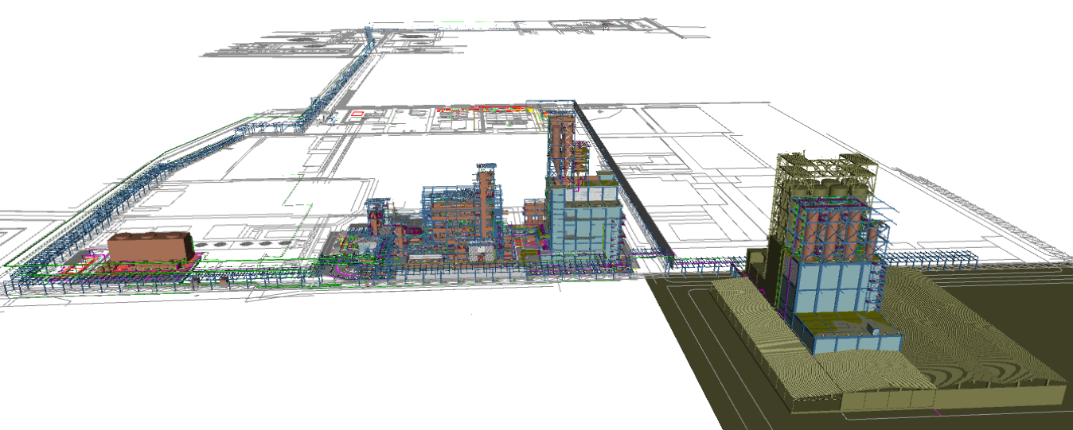
Task: Select the brown rectangular tank on the left
Action: pos(150,246)
